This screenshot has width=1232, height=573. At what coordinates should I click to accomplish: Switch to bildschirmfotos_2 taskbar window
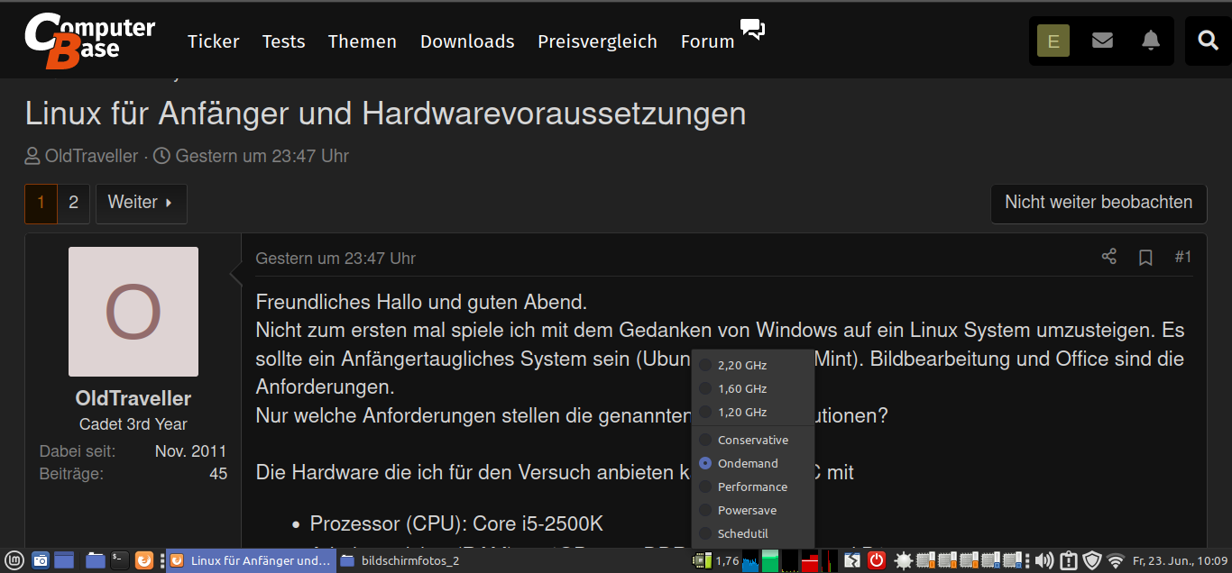tap(400, 560)
